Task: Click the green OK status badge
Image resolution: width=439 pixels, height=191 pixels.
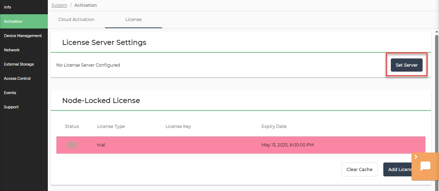Action: coord(72,145)
